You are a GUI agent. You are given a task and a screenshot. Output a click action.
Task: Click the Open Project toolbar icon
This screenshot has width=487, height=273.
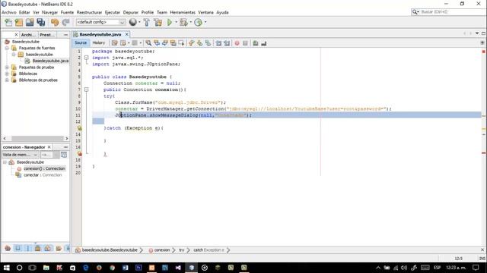click(x=30, y=22)
